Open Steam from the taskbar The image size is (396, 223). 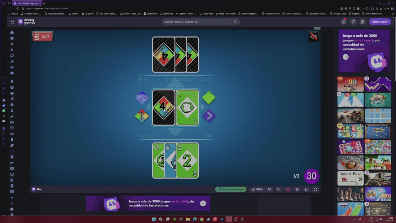pos(208,219)
